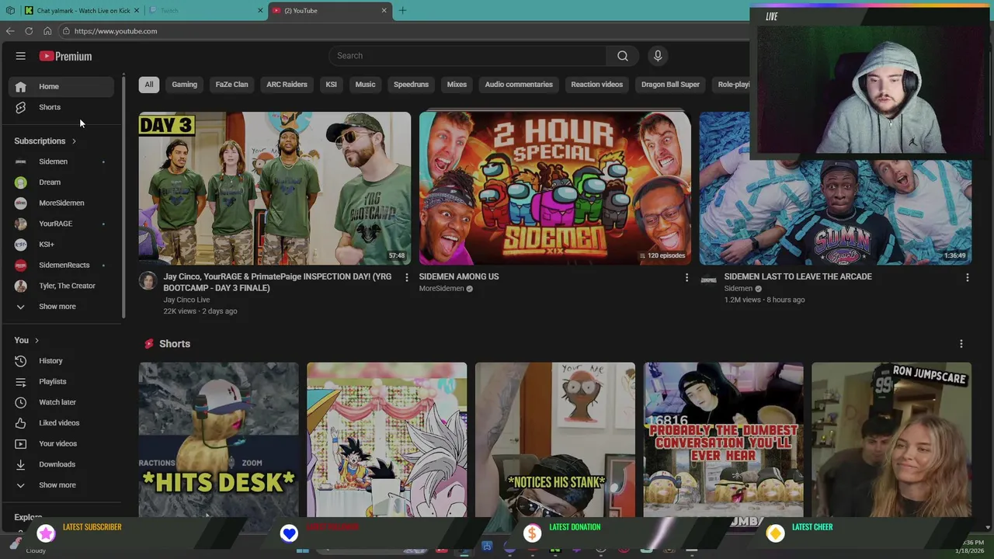
Task: Select the Speedruns filter chip
Action: 411,85
